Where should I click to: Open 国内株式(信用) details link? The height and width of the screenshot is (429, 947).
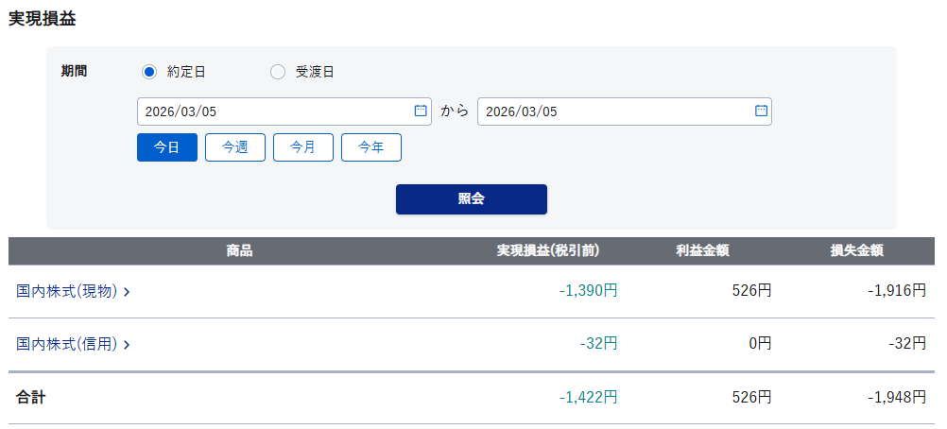click(x=67, y=344)
